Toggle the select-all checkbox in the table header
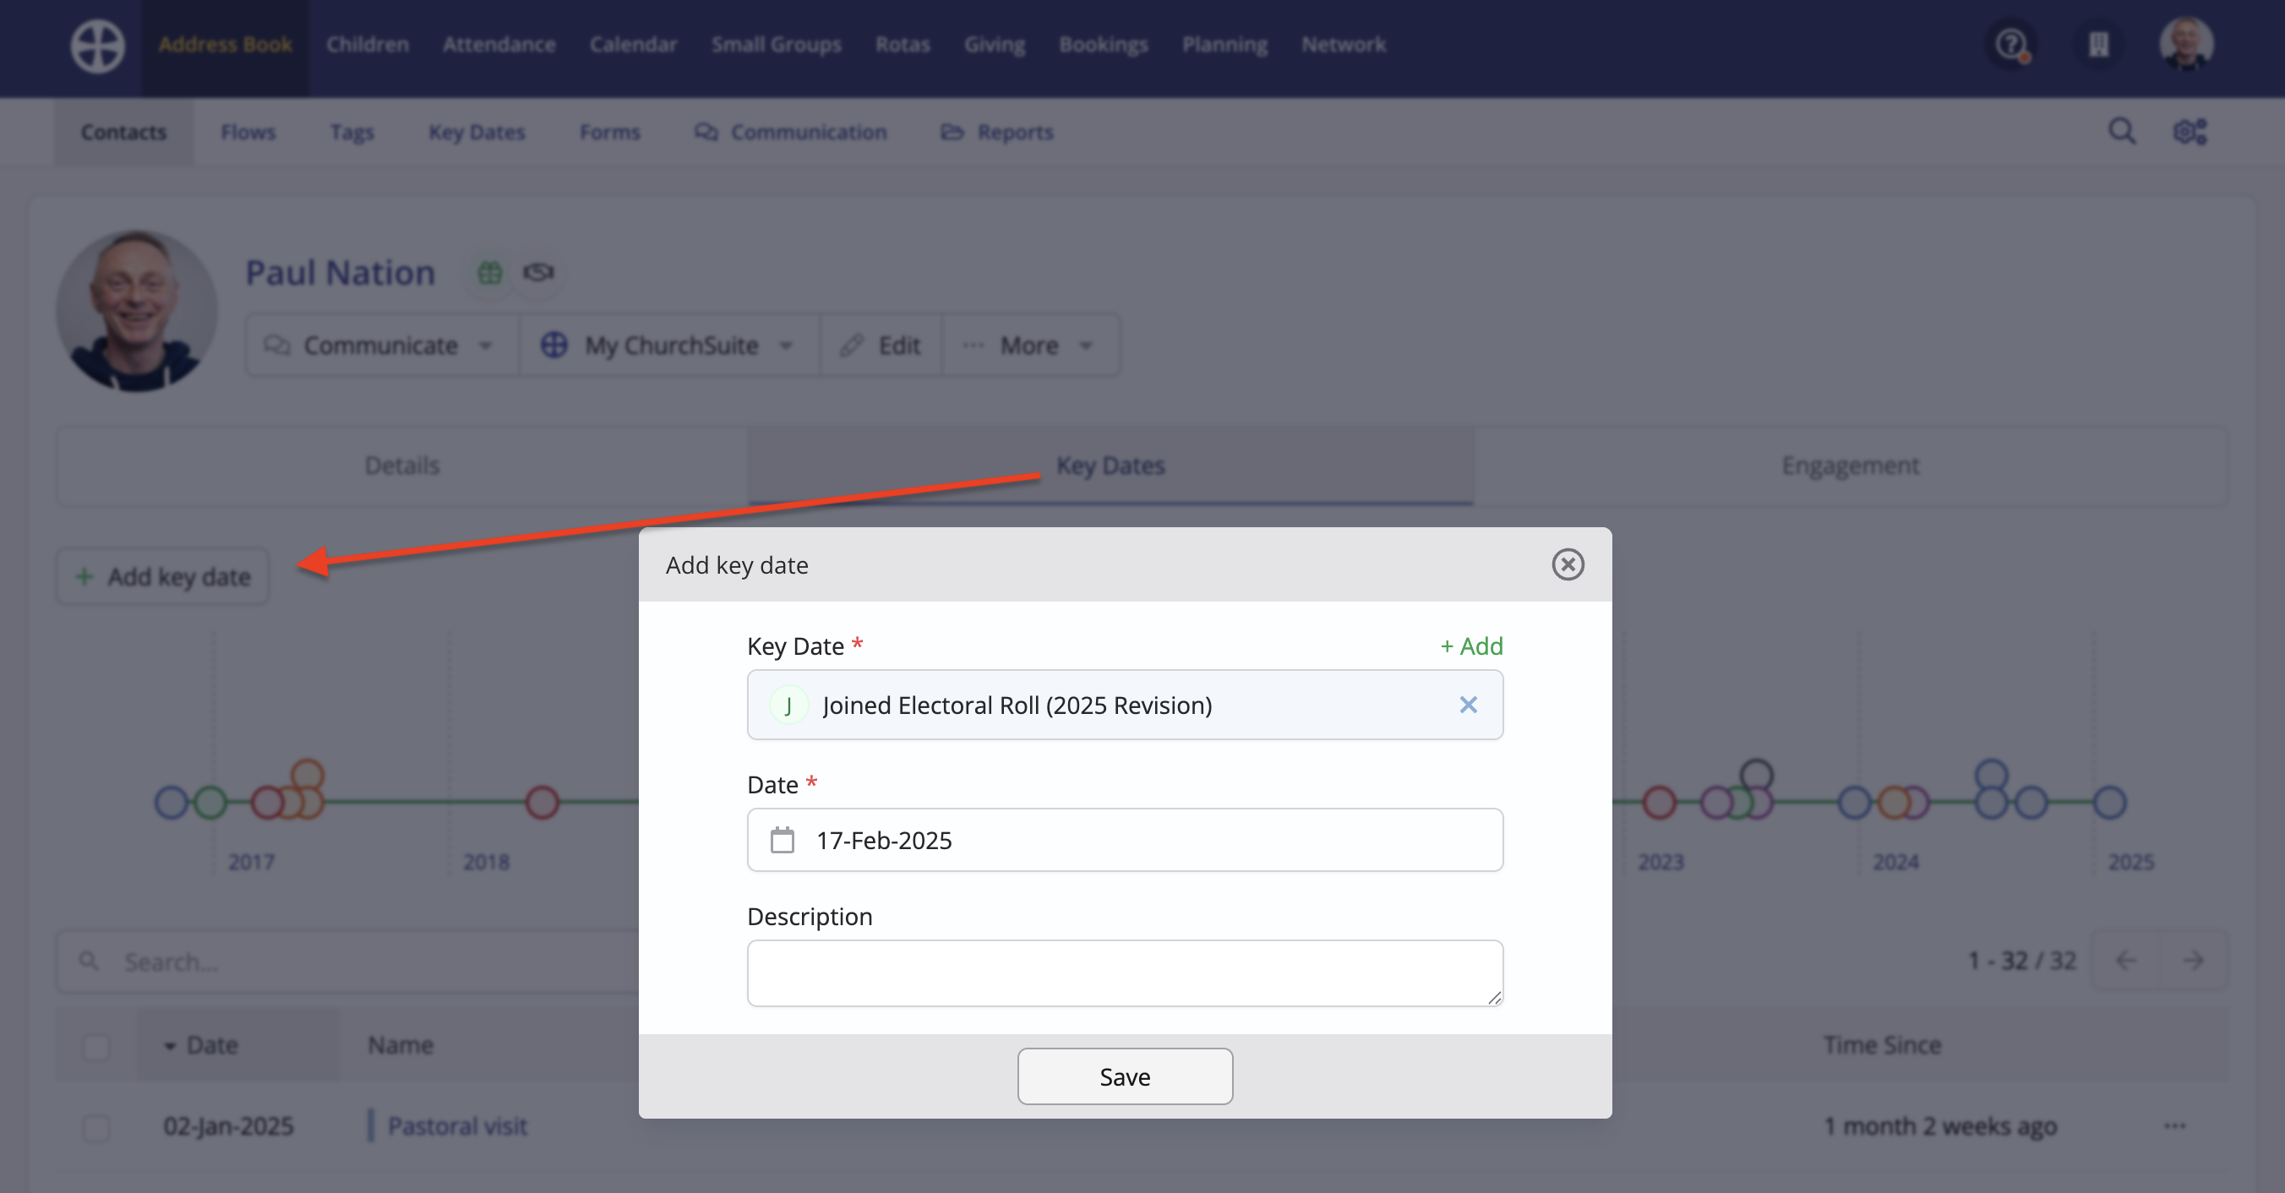 pyautogui.click(x=95, y=1046)
